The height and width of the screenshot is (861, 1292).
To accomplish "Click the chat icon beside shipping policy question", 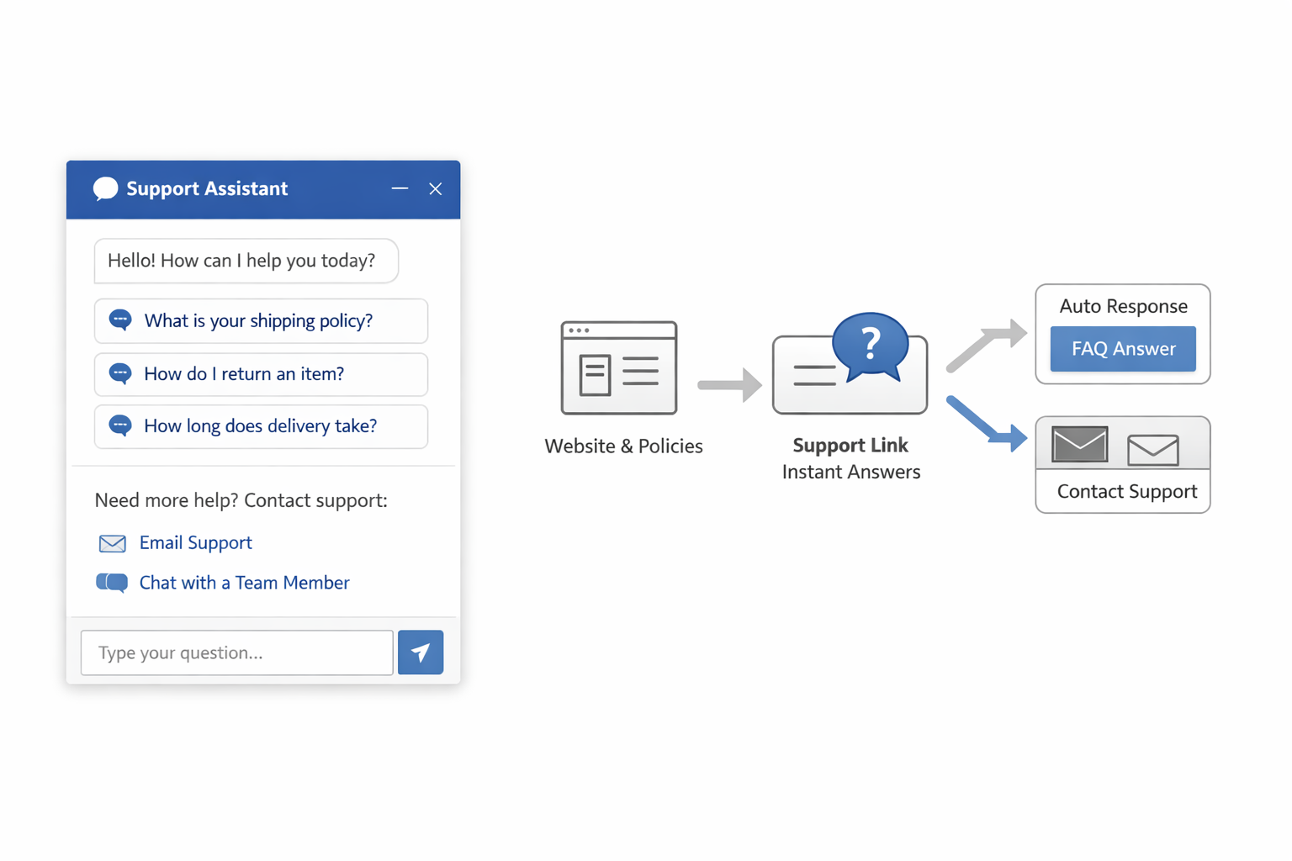I will (120, 320).
